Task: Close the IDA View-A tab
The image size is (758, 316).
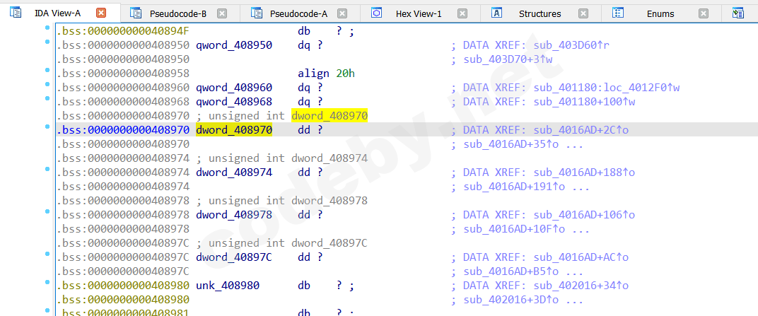Action: pyautogui.click(x=101, y=13)
